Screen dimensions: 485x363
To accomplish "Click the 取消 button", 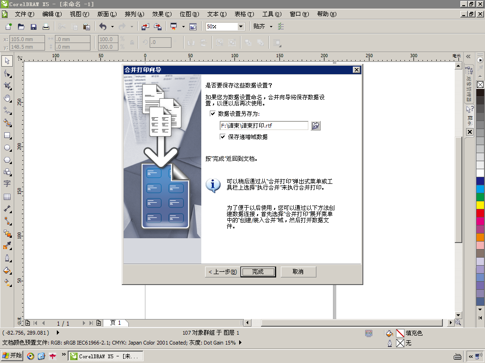I will [298, 272].
